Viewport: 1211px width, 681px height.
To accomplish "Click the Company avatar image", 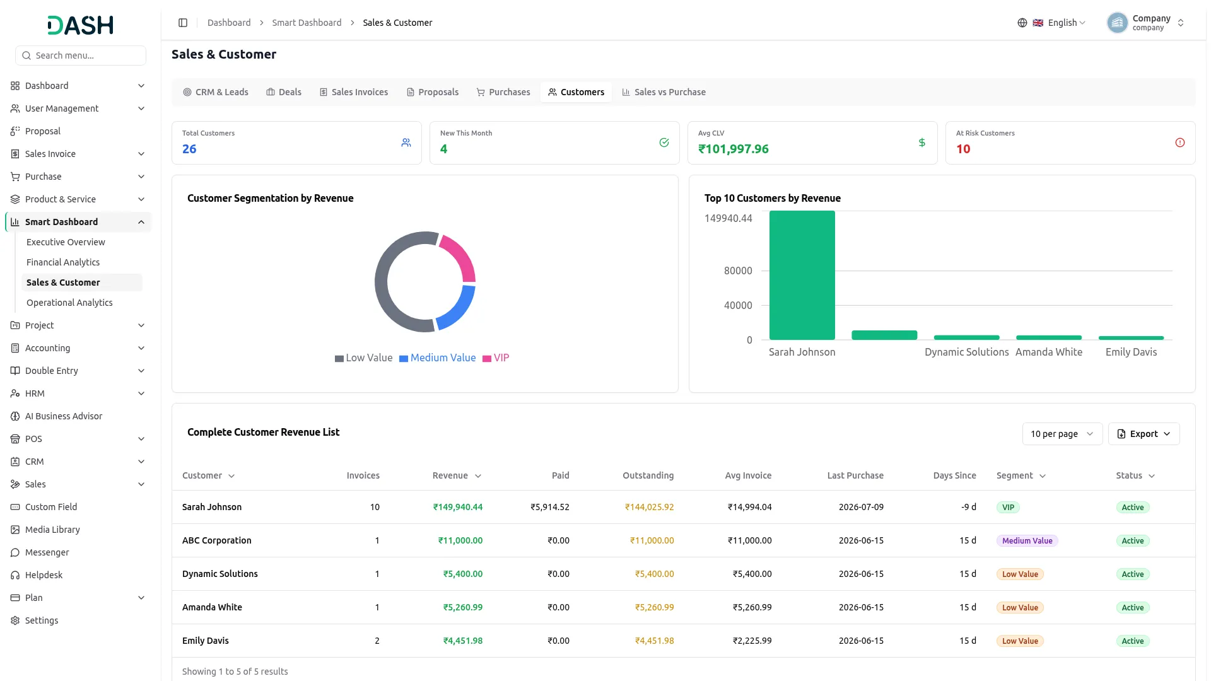I will [1117, 23].
